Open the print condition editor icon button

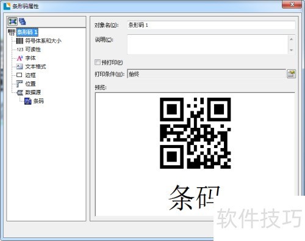[291, 74]
